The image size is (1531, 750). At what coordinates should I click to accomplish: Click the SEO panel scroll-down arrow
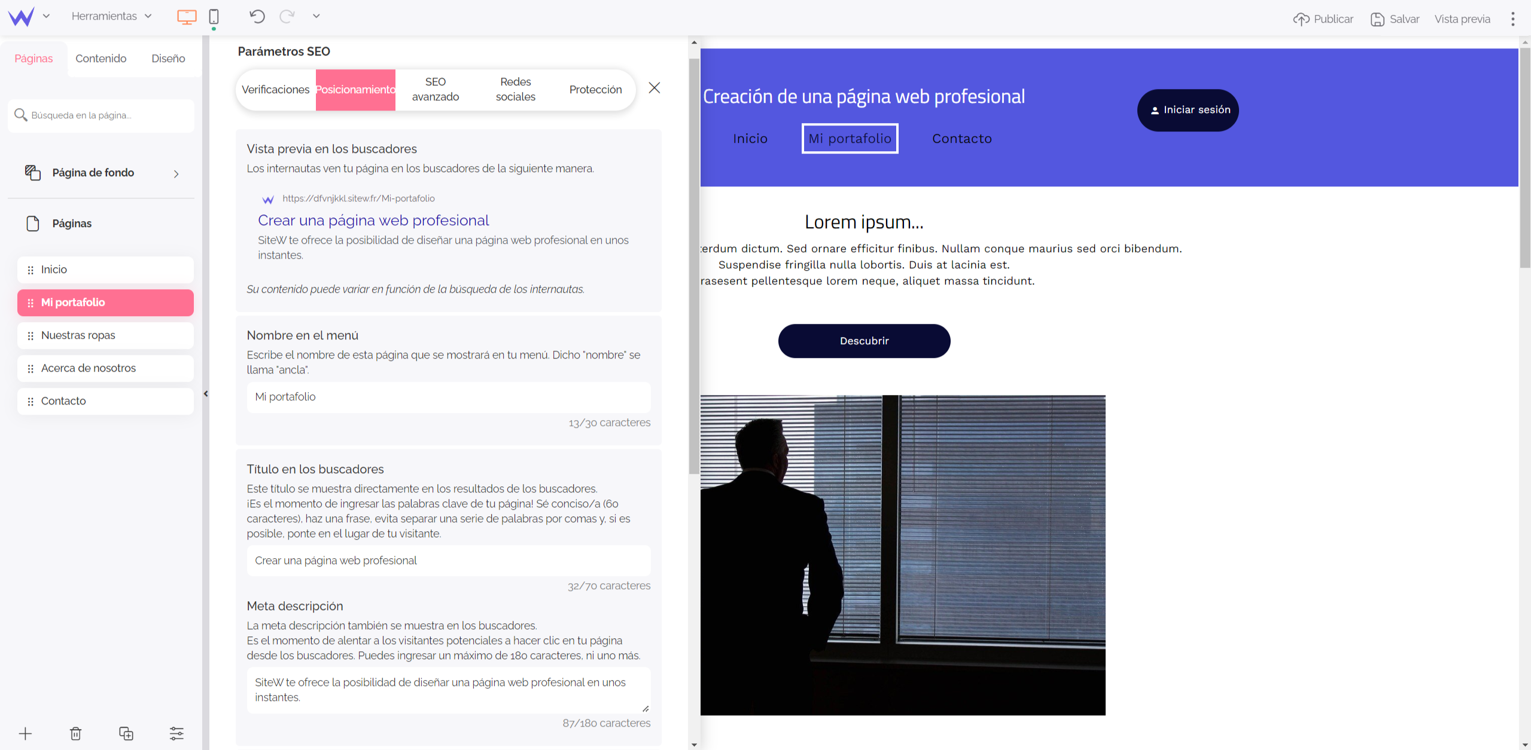click(694, 745)
